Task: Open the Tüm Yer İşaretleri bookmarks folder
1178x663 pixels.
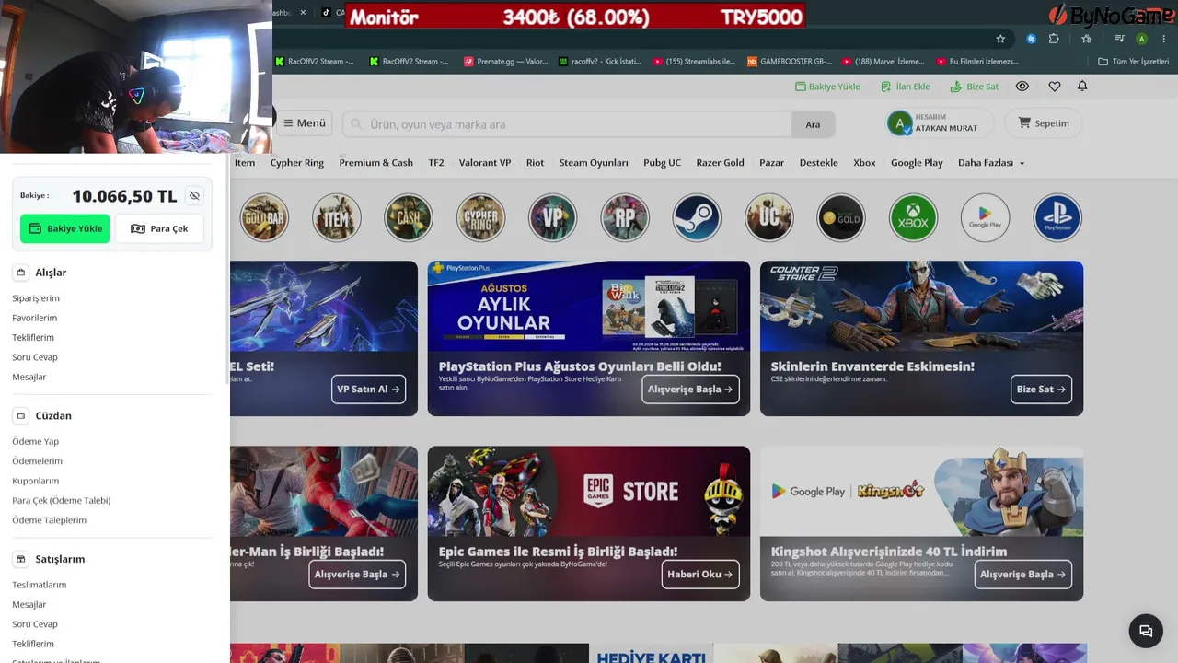Action: pyautogui.click(x=1135, y=62)
